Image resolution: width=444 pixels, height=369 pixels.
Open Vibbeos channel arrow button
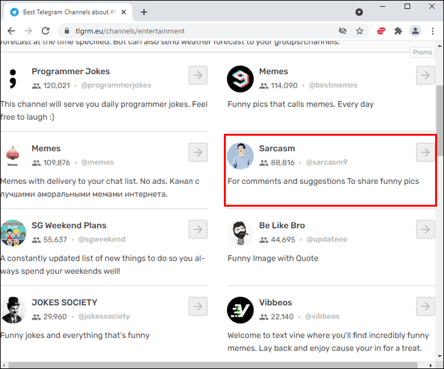point(426,306)
